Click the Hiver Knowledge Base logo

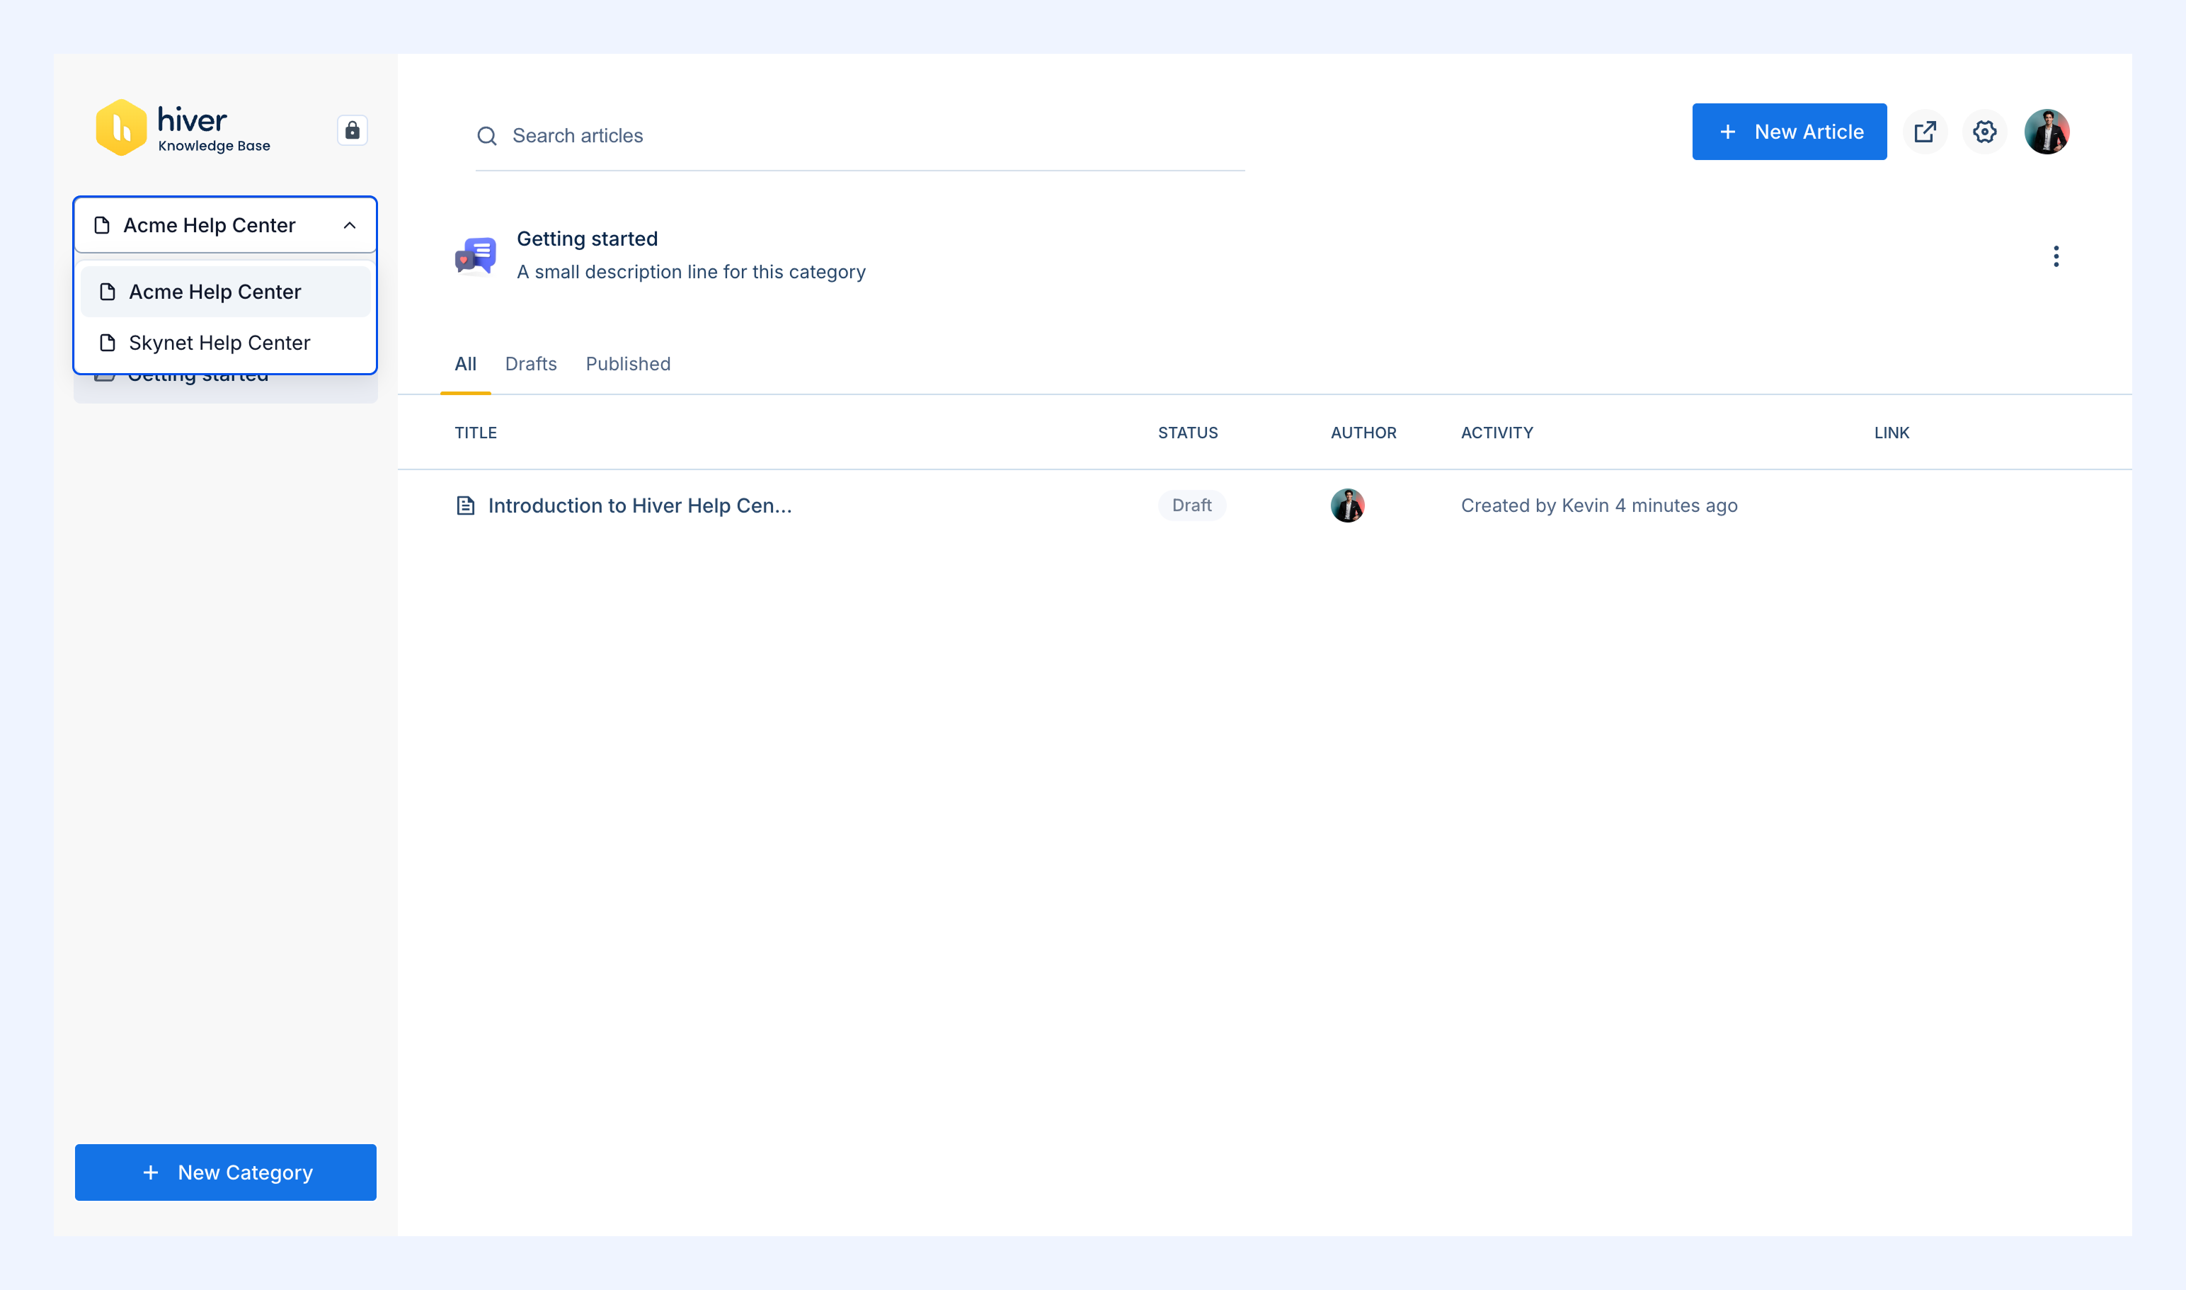[183, 127]
